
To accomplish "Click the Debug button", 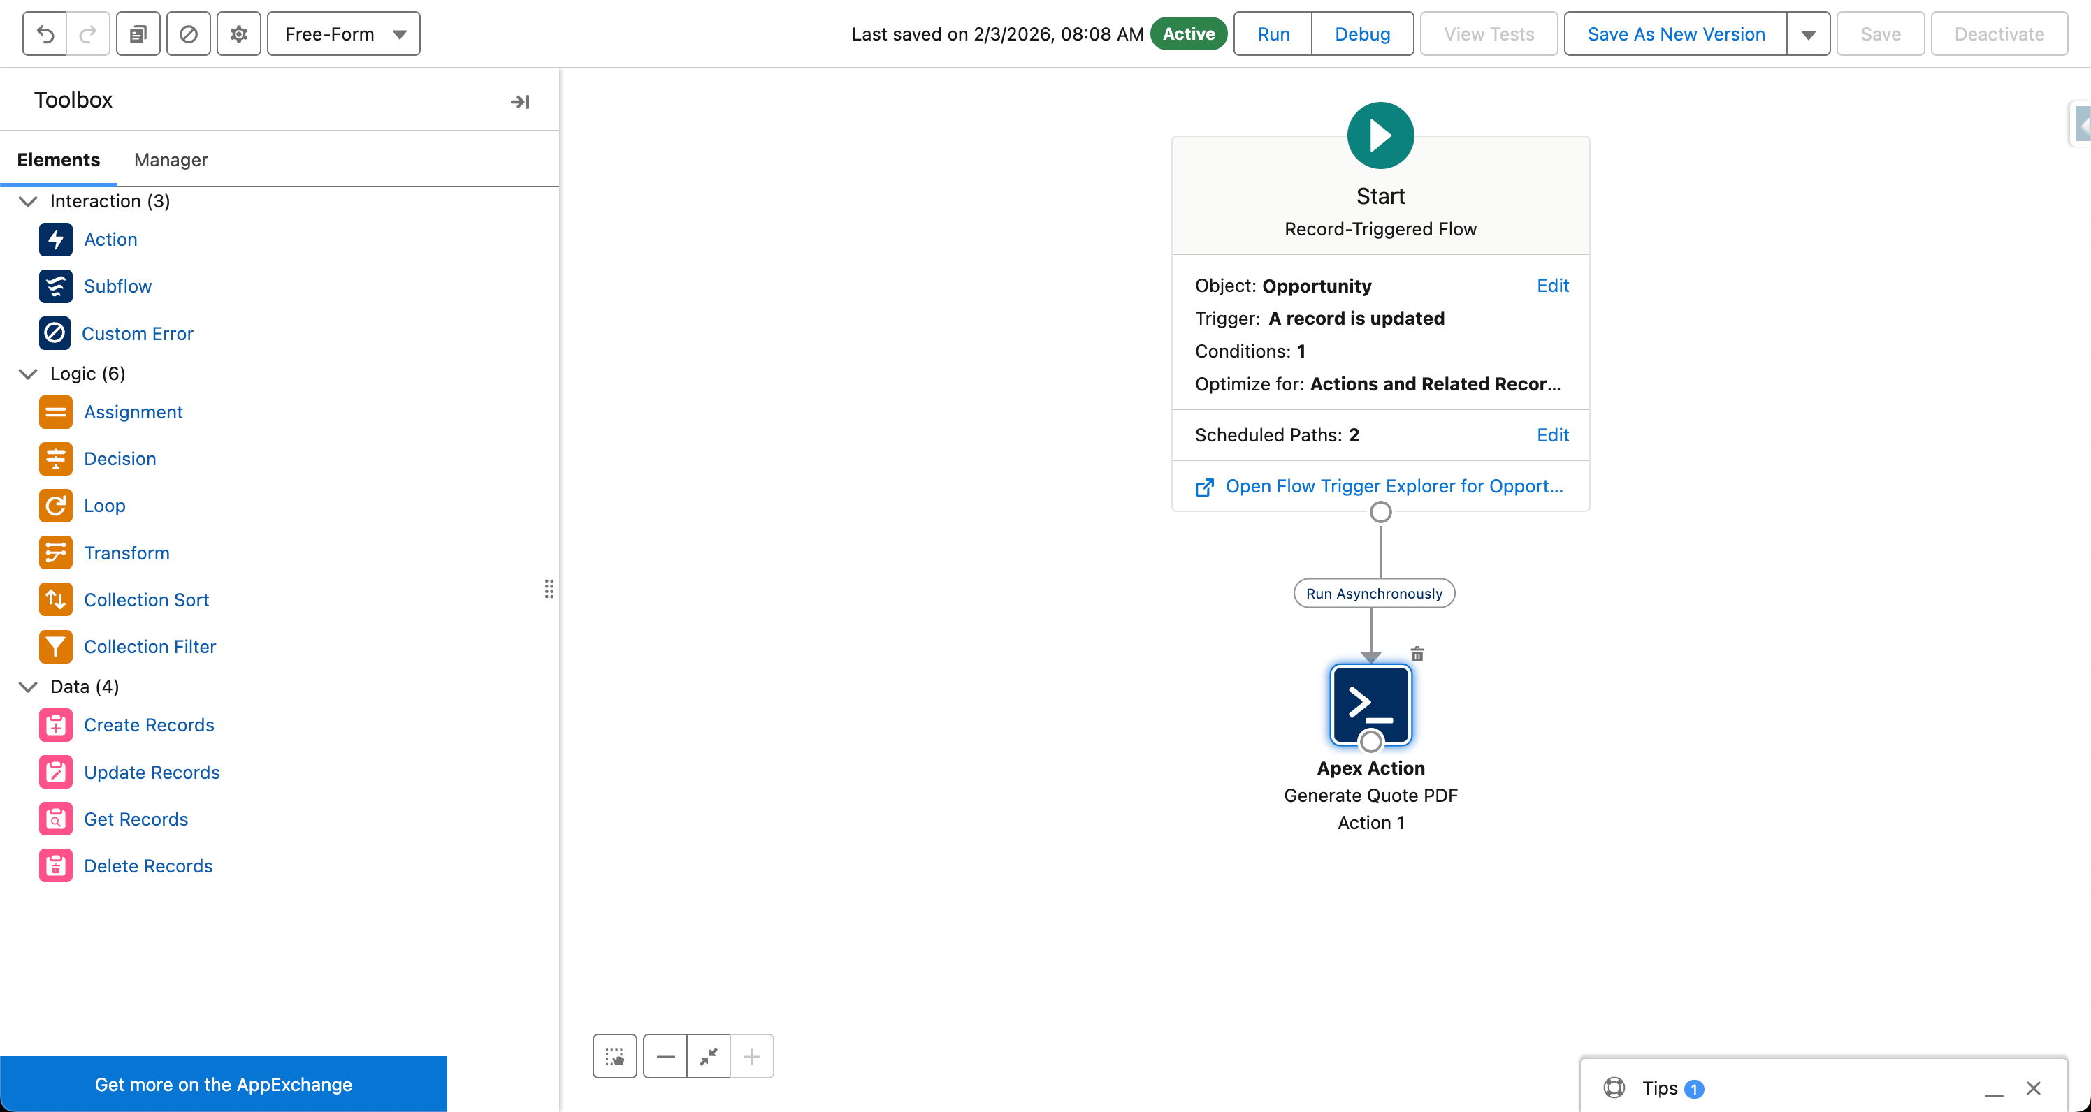I will [1362, 34].
